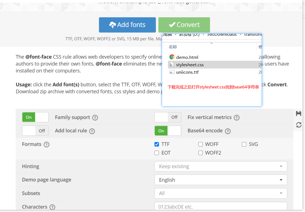The image size is (305, 212).
Task: Toggle the Family support switch
Action: point(36,117)
